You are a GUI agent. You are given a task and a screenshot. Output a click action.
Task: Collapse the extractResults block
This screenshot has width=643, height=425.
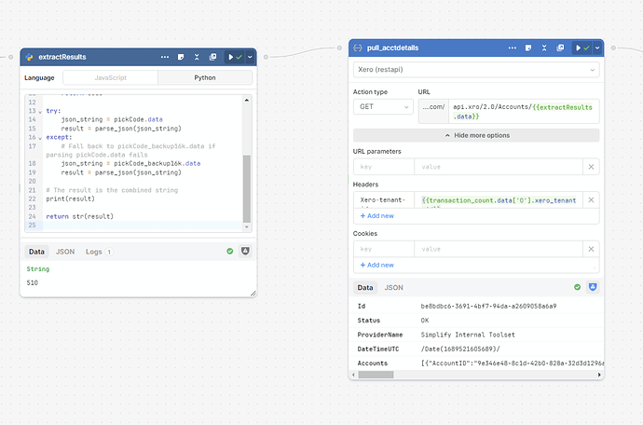197,57
